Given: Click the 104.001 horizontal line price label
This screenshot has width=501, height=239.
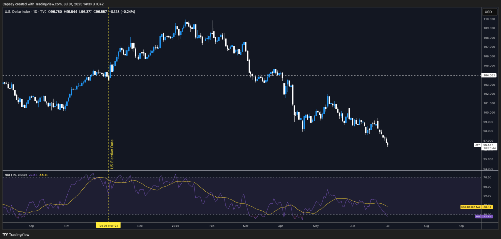Looking at the screenshot, I should [x=488, y=75].
